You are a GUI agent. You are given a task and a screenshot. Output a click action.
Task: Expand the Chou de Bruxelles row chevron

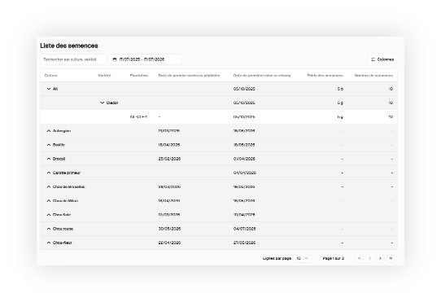48,187
